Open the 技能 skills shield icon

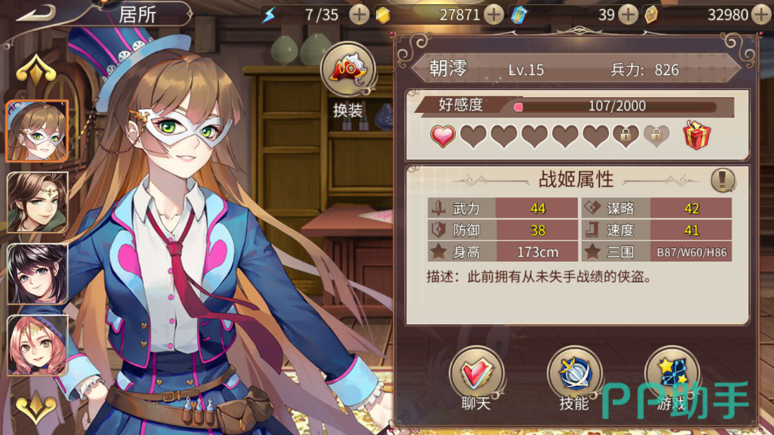pyautogui.click(x=574, y=374)
